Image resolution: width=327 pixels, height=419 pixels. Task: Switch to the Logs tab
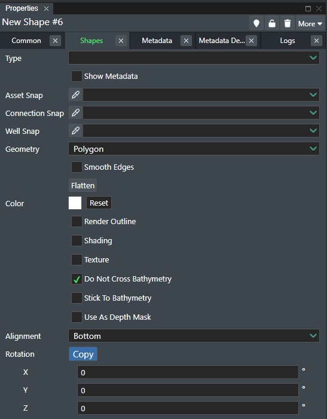(x=288, y=41)
